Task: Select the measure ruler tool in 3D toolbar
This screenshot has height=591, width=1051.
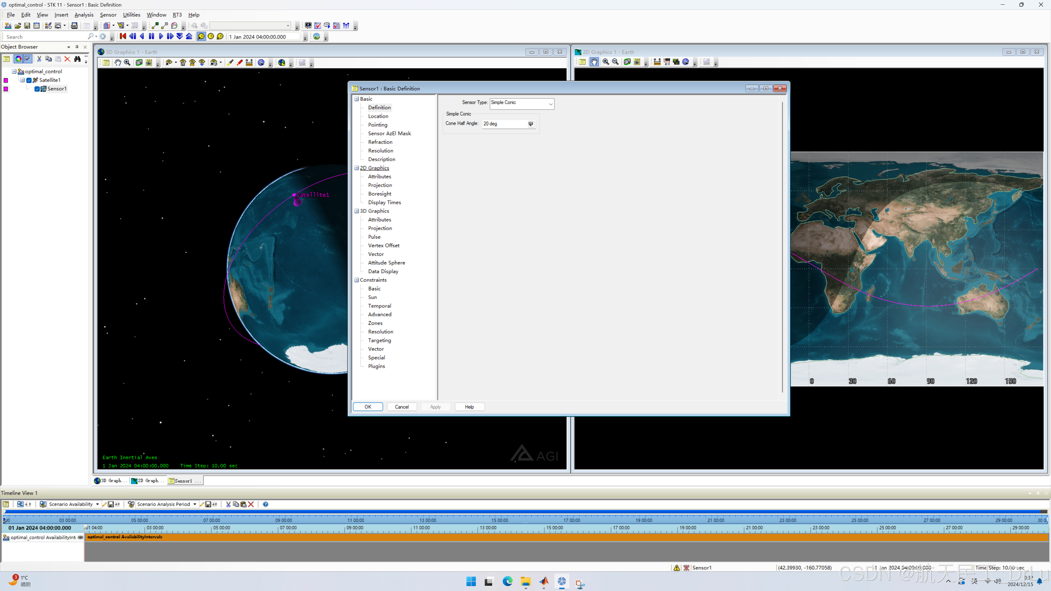Action: click(249, 63)
